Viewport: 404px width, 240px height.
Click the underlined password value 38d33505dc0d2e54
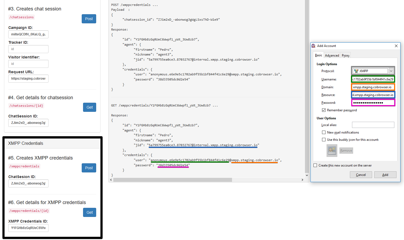coord(173,165)
